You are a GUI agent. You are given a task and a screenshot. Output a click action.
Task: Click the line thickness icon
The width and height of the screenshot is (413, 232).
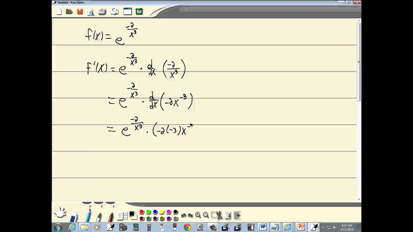pyautogui.click(x=120, y=216)
